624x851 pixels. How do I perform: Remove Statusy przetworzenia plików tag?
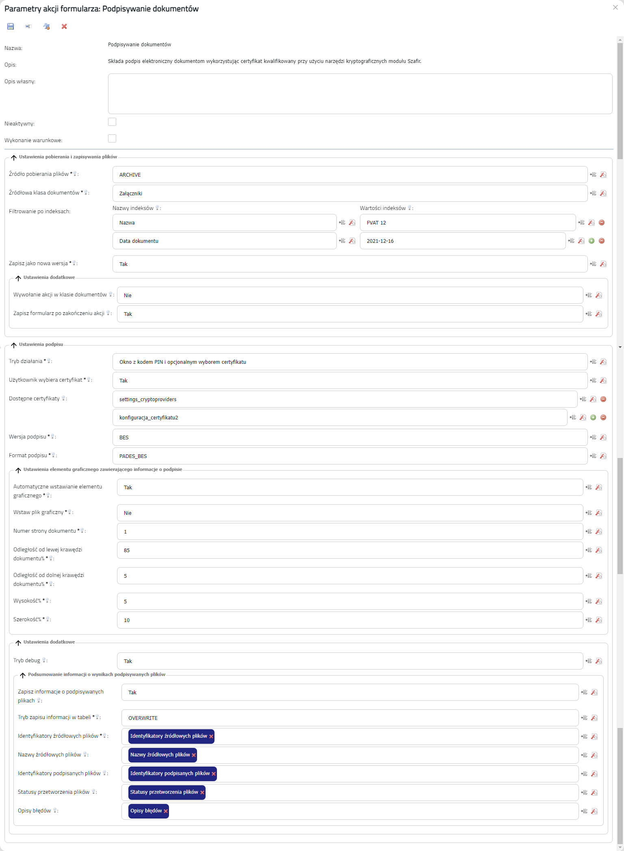[x=202, y=793]
